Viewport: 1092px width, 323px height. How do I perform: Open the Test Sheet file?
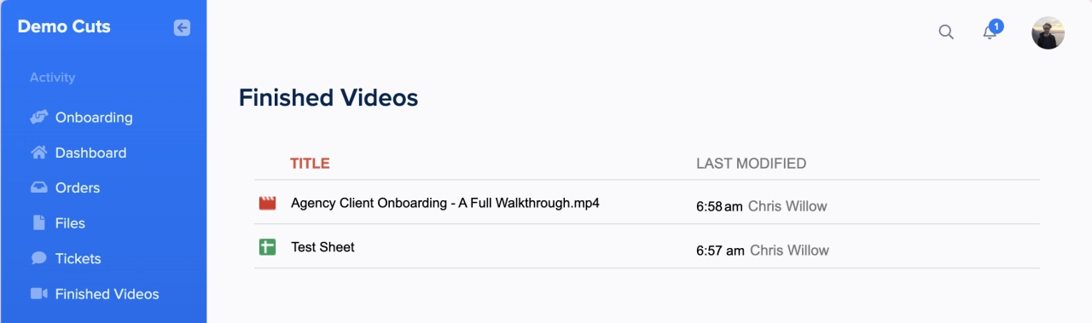(x=322, y=247)
